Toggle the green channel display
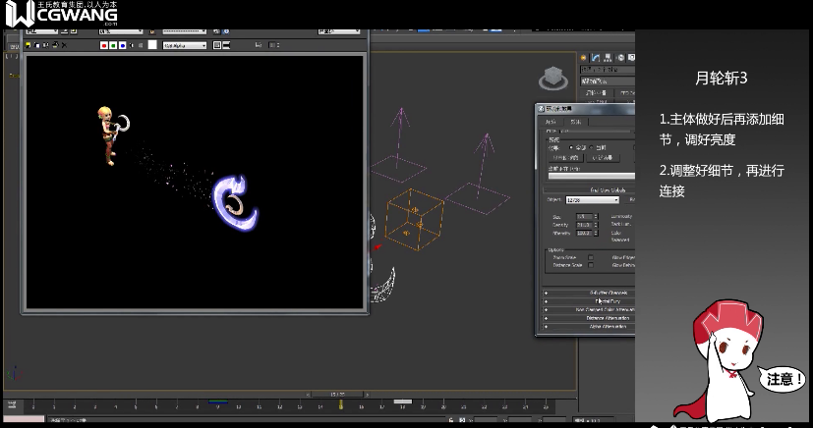Screen dimensions: 813x428 113,45
